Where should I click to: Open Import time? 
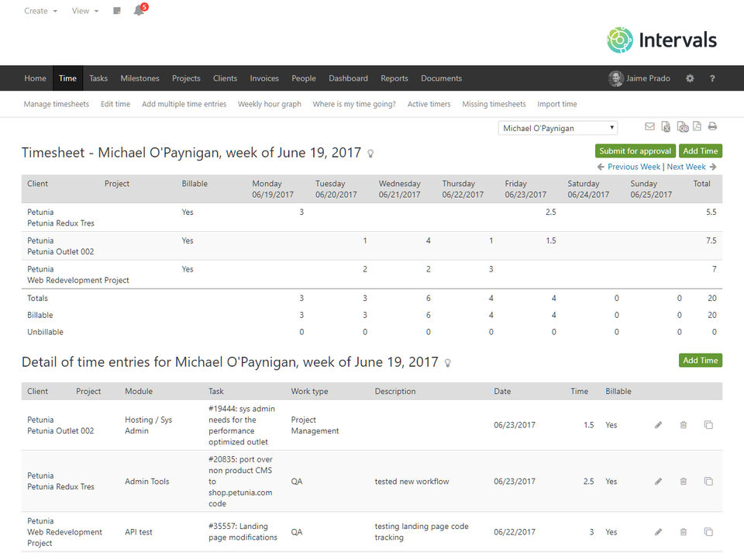[557, 104]
